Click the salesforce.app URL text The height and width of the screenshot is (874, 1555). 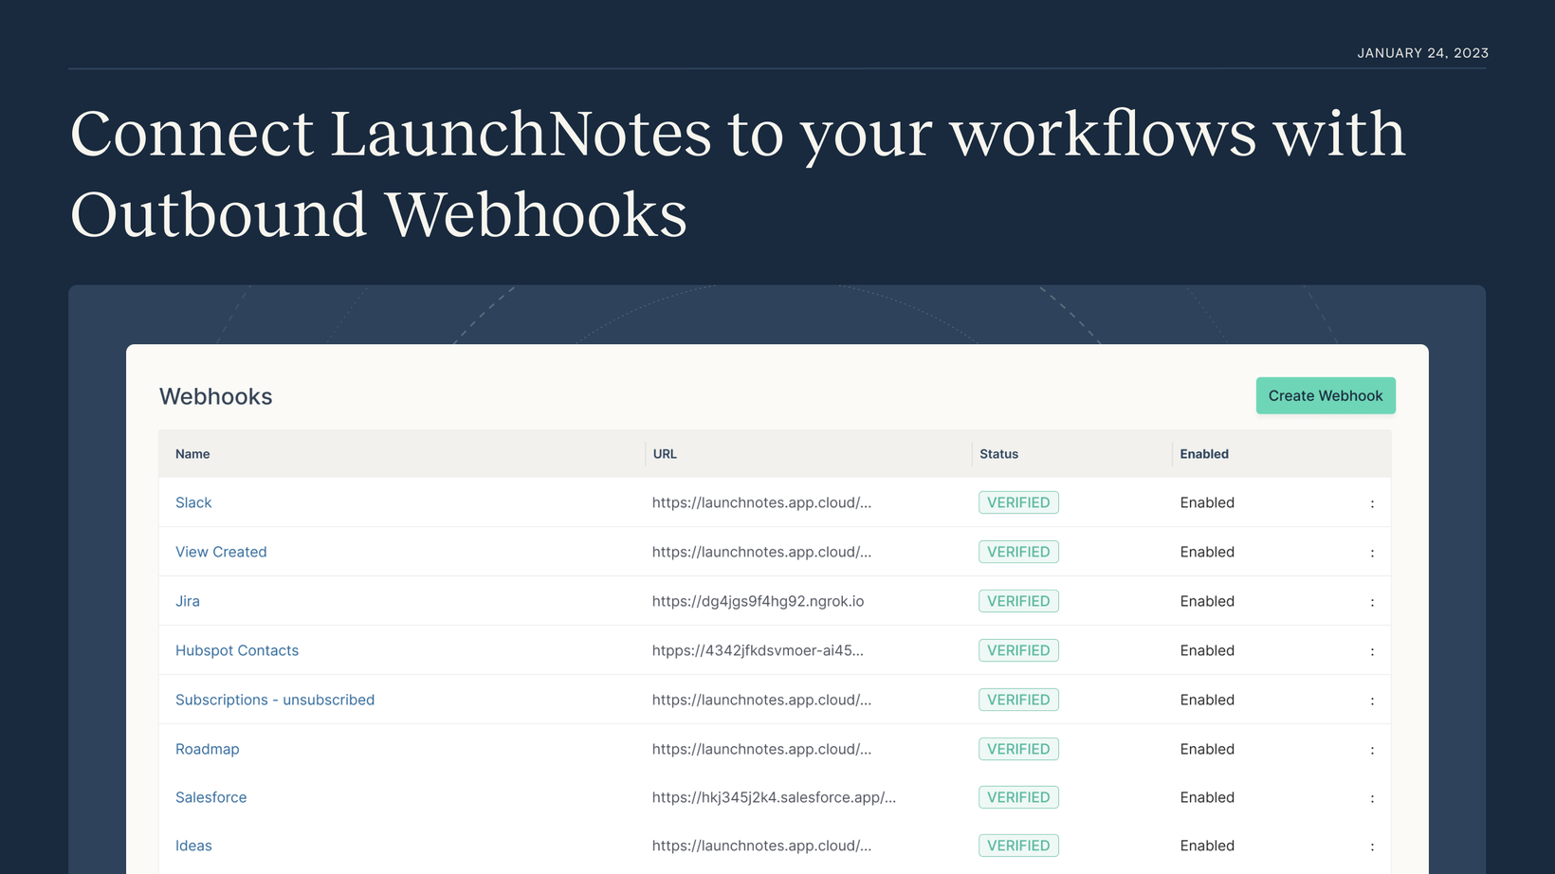[774, 797]
